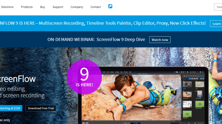The image size is (222, 124).
Task: Go to the Buy page
Action: coord(42,7)
